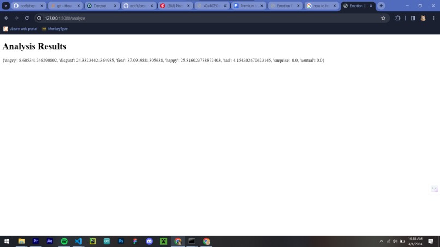Open the Chrome profile avatar
The image size is (440, 247).
(x=423, y=18)
